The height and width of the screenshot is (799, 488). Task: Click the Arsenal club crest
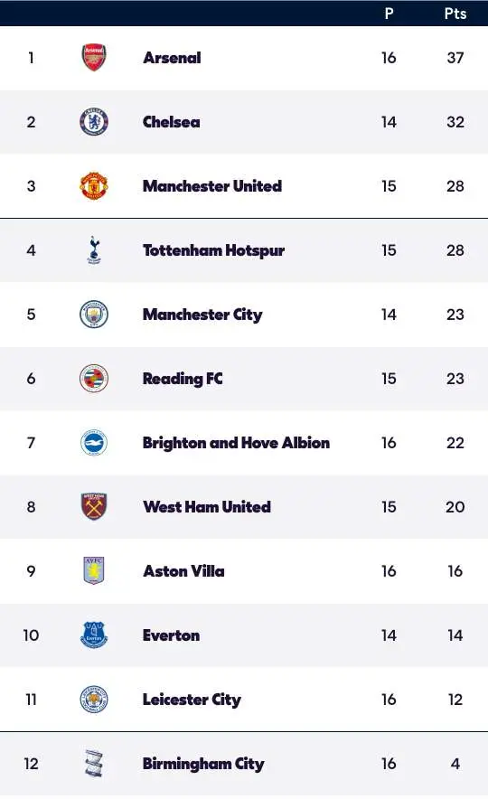[x=94, y=57]
